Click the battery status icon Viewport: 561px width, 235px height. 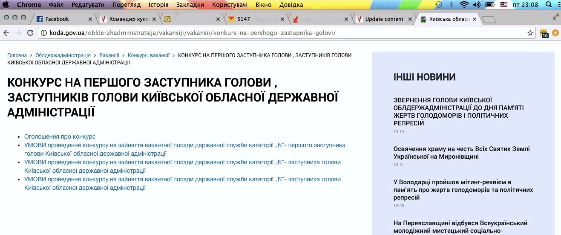tap(490, 5)
